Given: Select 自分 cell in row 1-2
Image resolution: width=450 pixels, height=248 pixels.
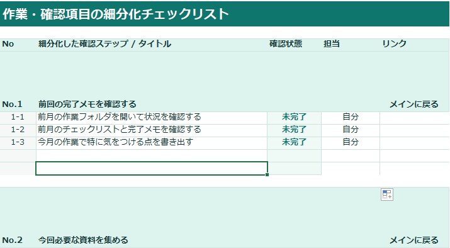Looking at the screenshot, I should 351,130.
